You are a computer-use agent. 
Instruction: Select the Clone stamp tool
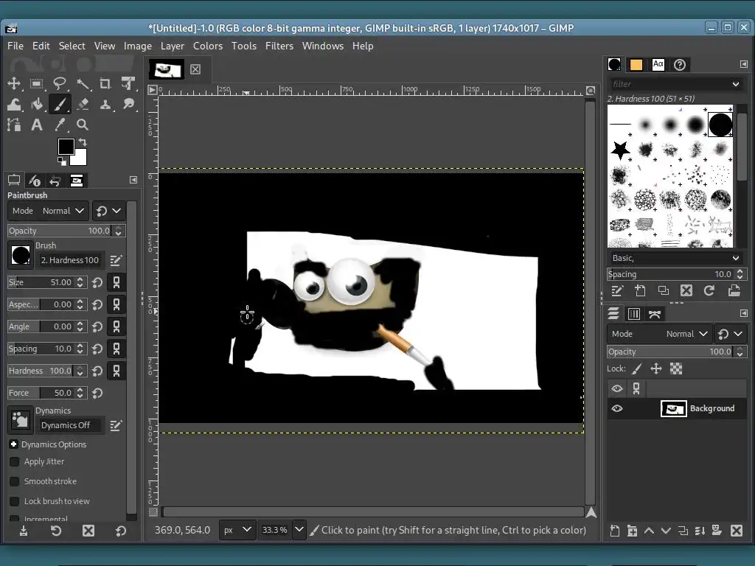click(105, 105)
